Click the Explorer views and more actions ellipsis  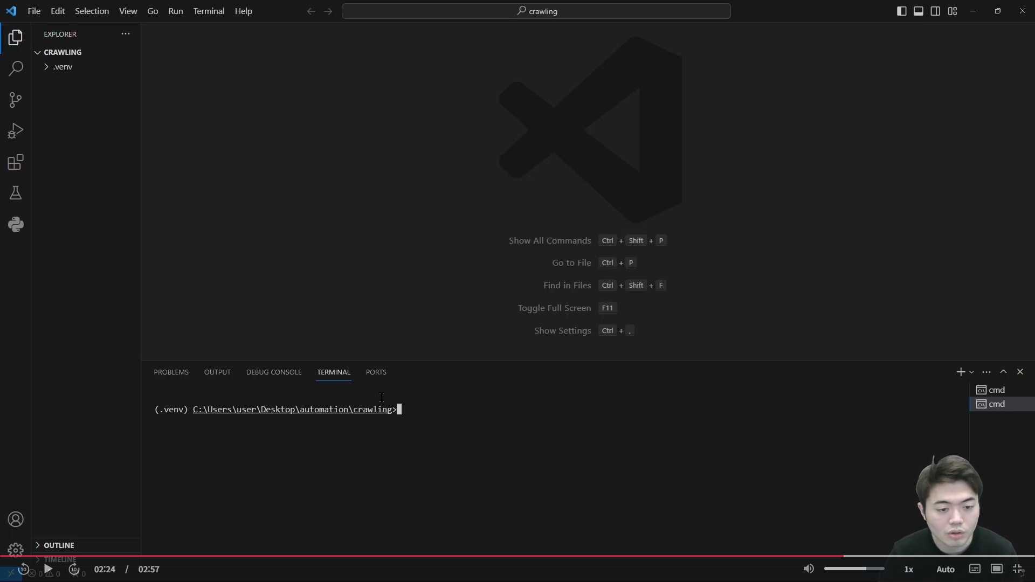tap(126, 34)
